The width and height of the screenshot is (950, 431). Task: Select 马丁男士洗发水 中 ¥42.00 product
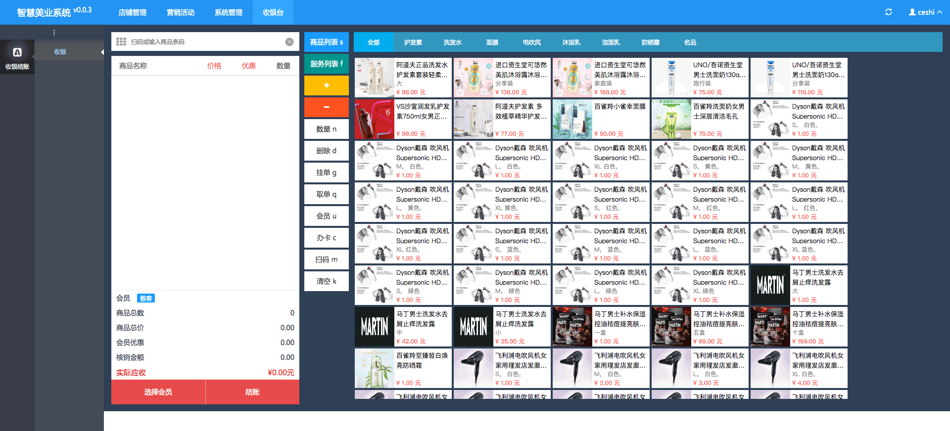(x=403, y=327)
